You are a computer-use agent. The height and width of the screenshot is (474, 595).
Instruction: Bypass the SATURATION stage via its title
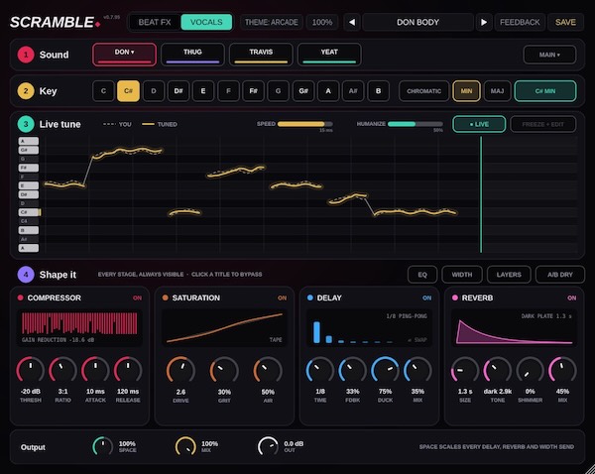[195, 297]
